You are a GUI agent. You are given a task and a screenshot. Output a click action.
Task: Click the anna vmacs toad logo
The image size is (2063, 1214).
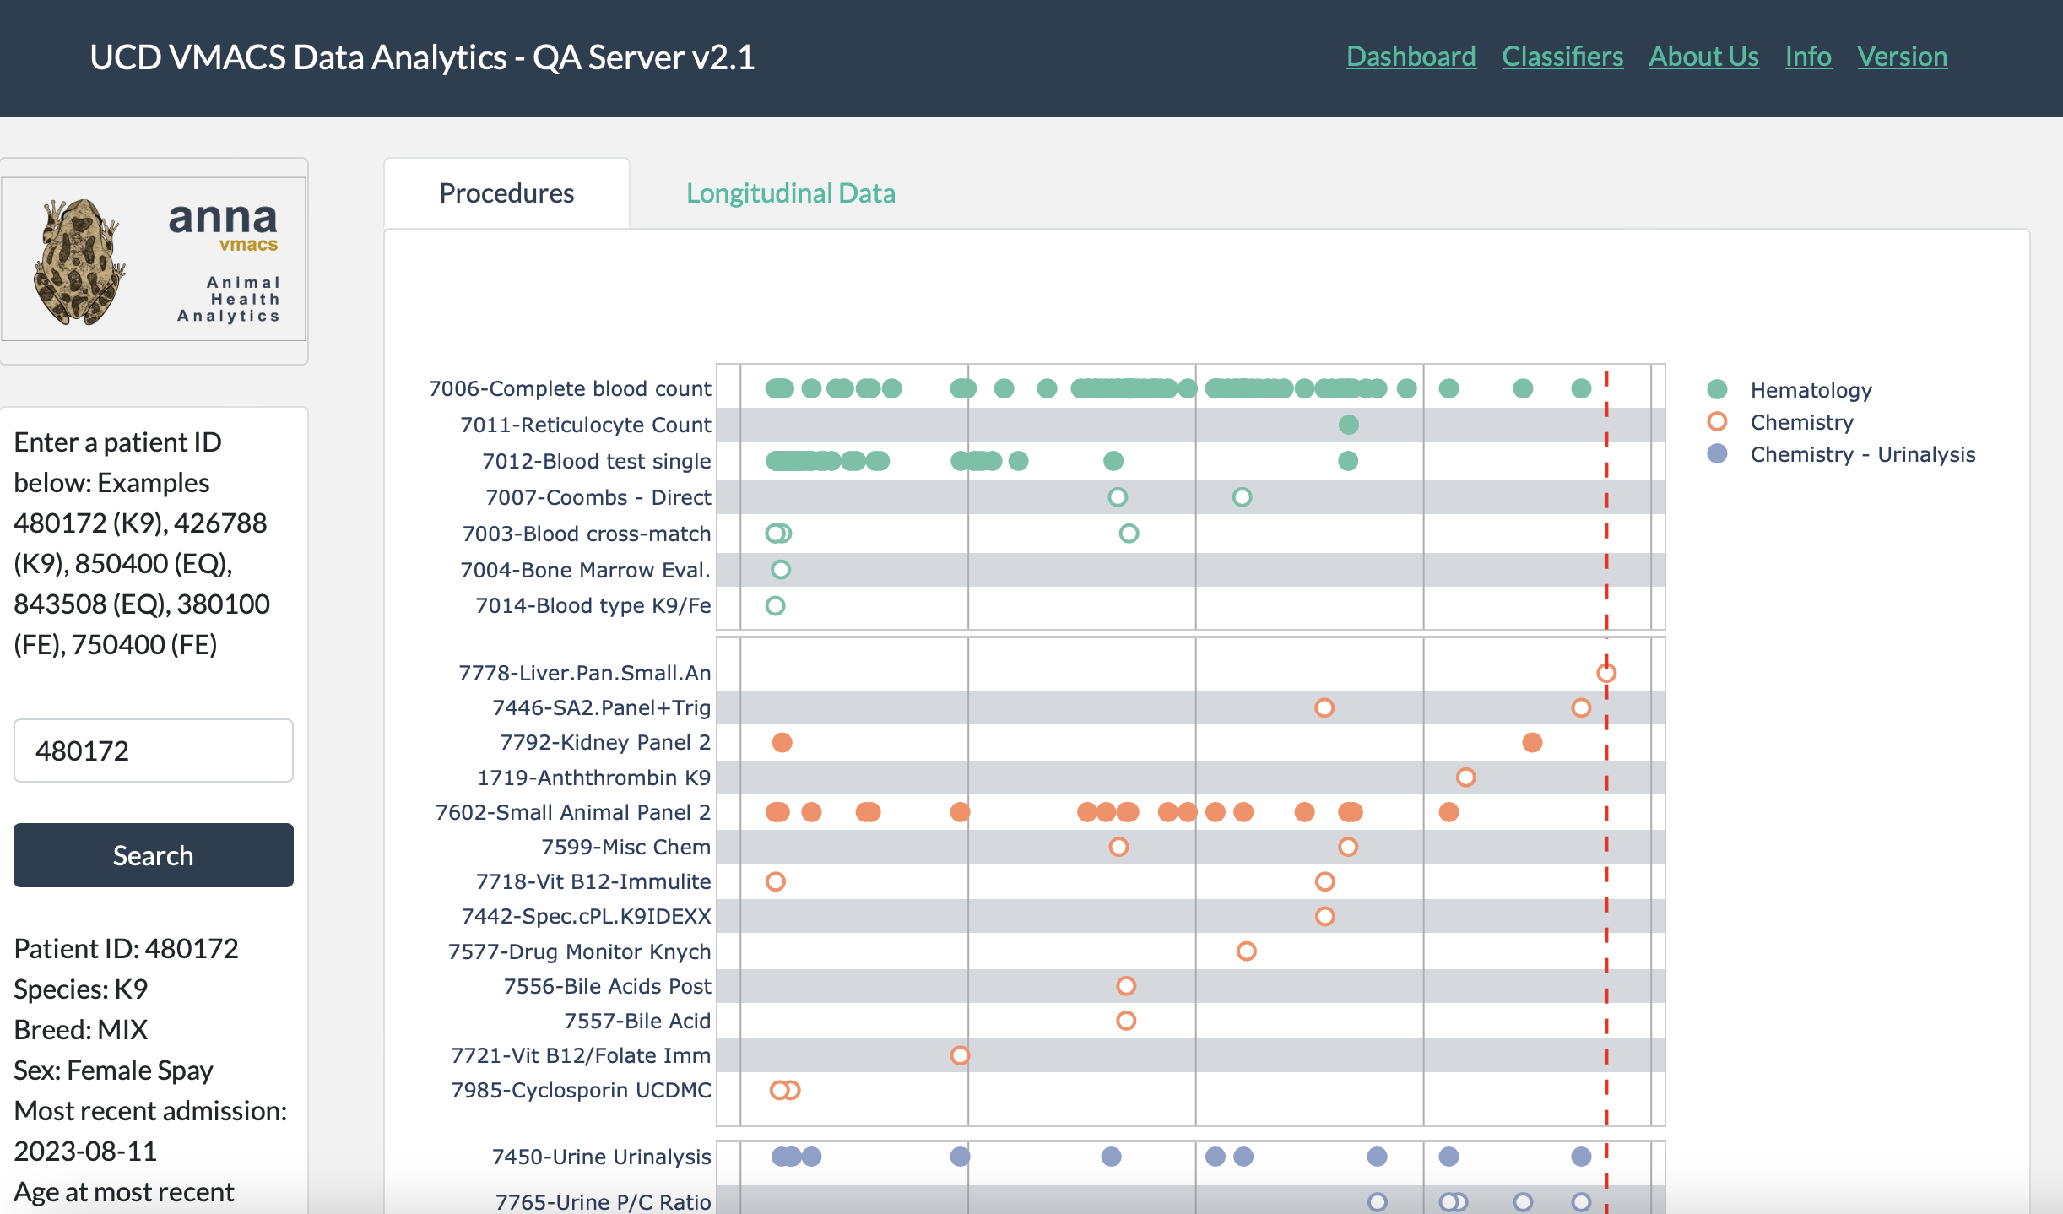[154, 259]
